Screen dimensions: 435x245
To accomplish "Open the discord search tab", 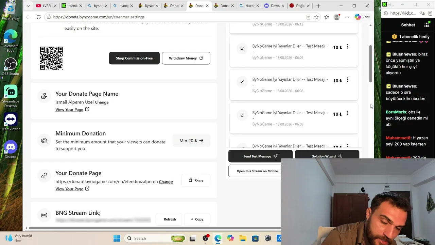I will tap(250, 6).
